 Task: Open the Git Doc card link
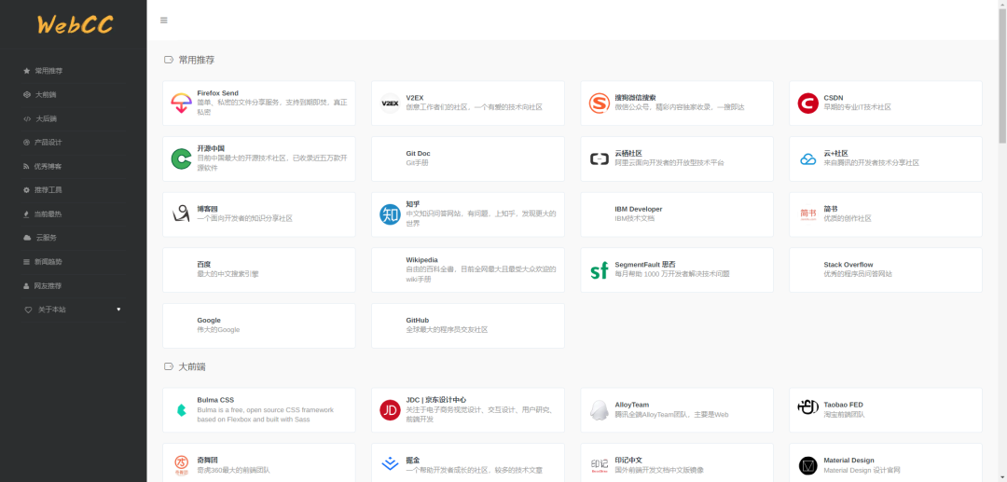(468, 158)
